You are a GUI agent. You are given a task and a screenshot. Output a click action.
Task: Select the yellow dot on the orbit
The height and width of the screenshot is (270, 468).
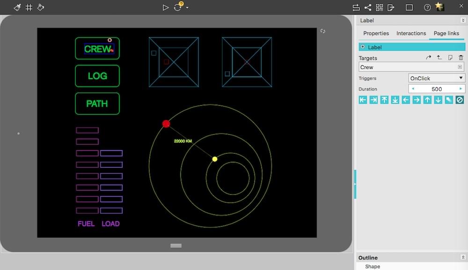215,159
